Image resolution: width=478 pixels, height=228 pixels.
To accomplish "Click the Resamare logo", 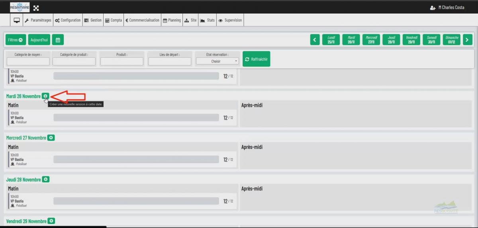I will [20, 7].
